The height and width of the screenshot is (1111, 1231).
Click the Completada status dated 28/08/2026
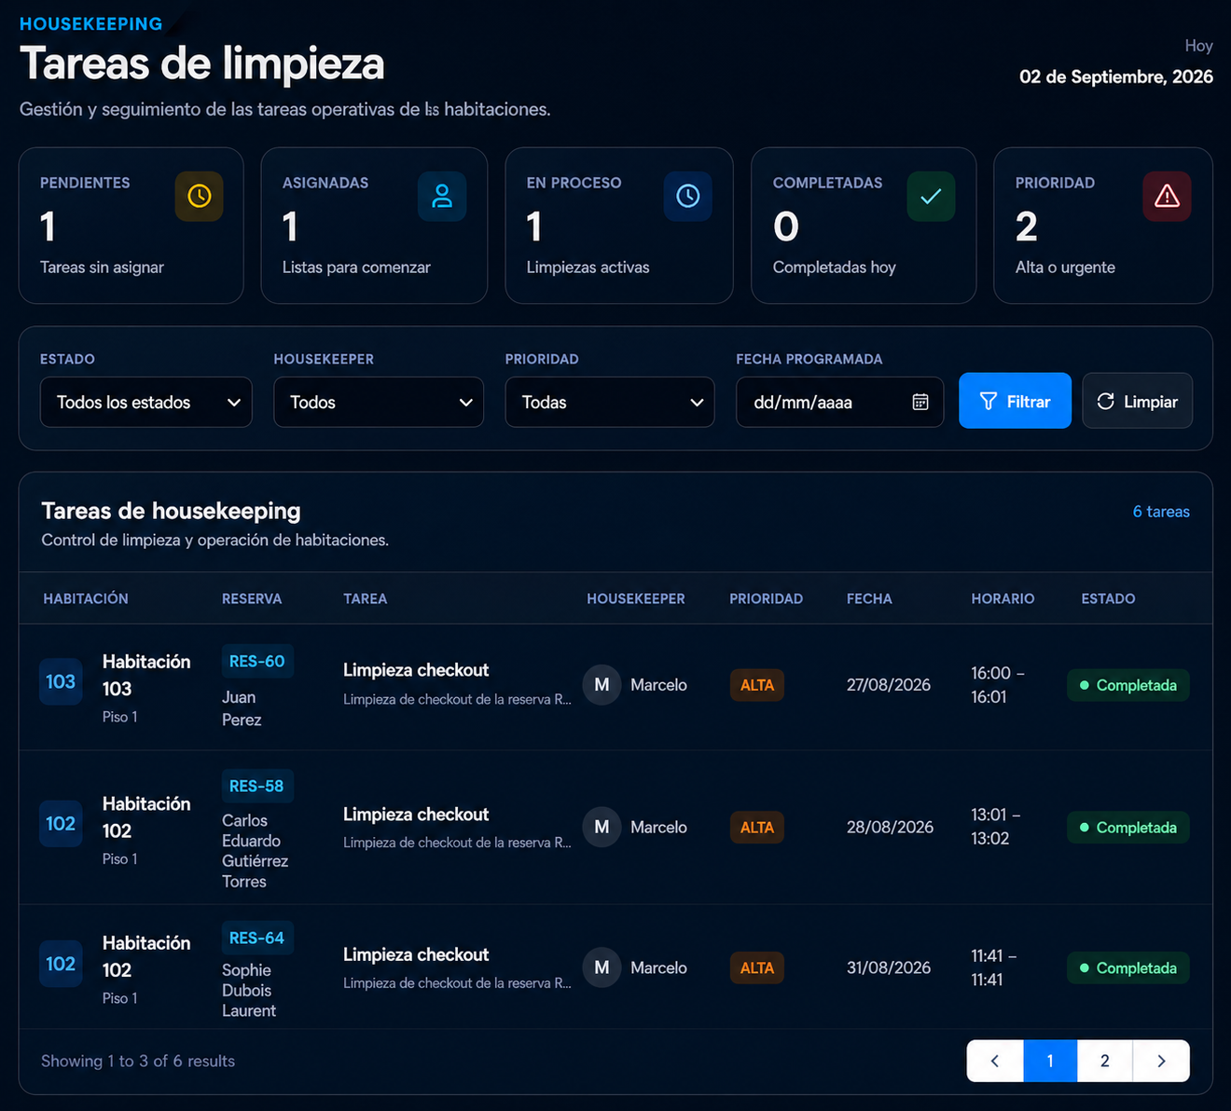pyautogui.click(x=1128, y=827)
